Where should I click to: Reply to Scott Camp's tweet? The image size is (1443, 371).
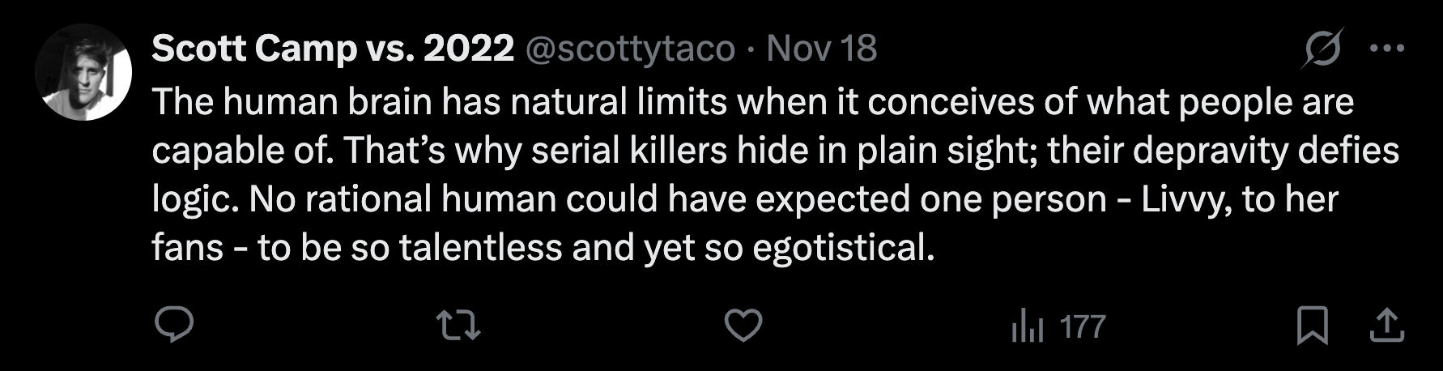(x=174, y=326)
